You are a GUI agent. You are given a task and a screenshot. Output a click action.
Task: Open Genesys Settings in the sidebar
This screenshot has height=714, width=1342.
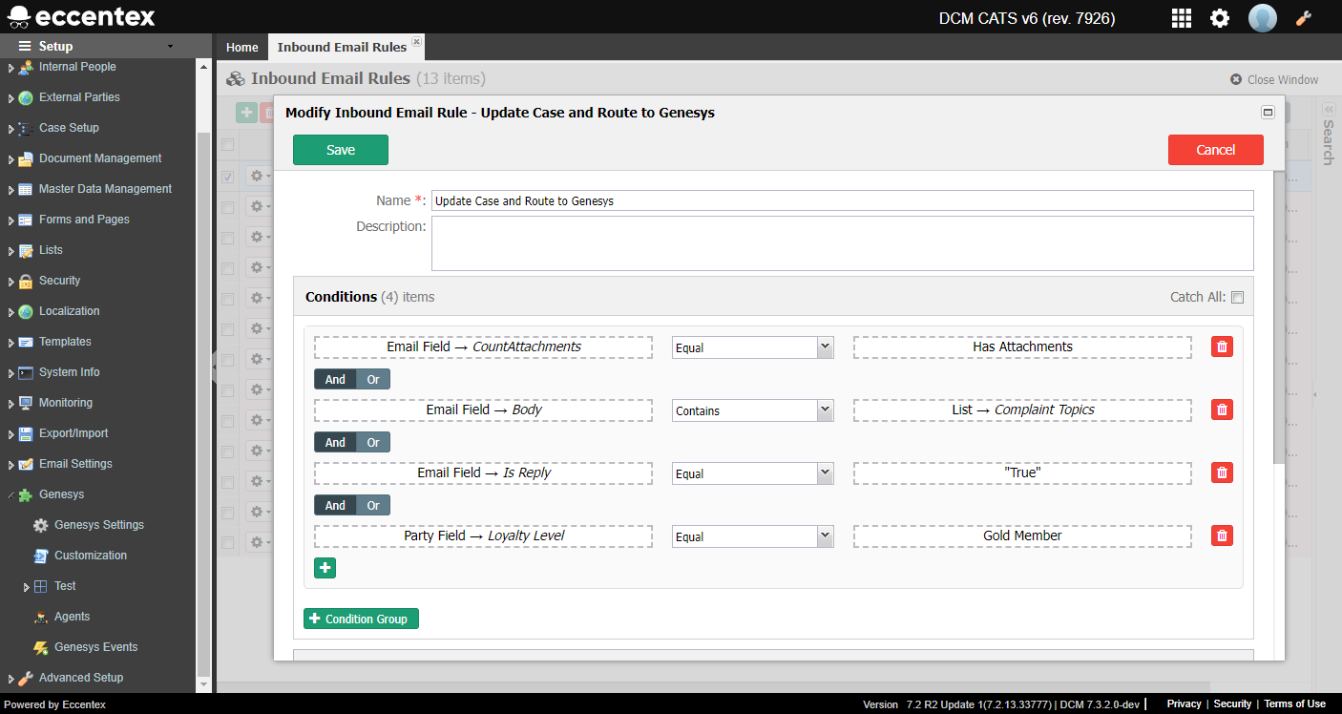pos(98,525)
